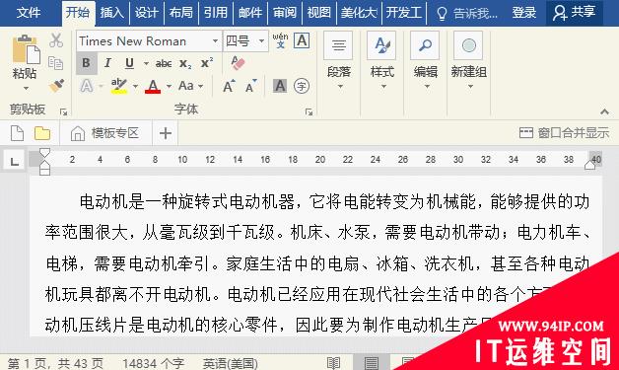Open font size 四号 dropdown
The image size is (619, 370).
click(x=261, y=40)
